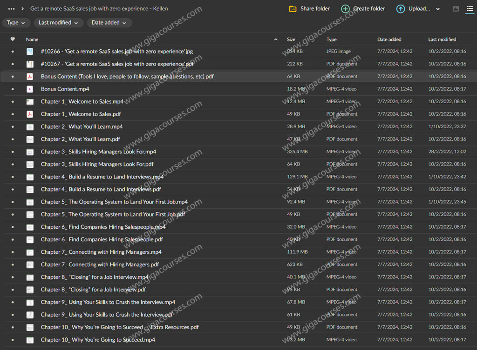Image resolution: width=477 pixels, height=350 pixels.
Task: Click the JPEG image icon of file #10266
Action: [x=30, y=52]
